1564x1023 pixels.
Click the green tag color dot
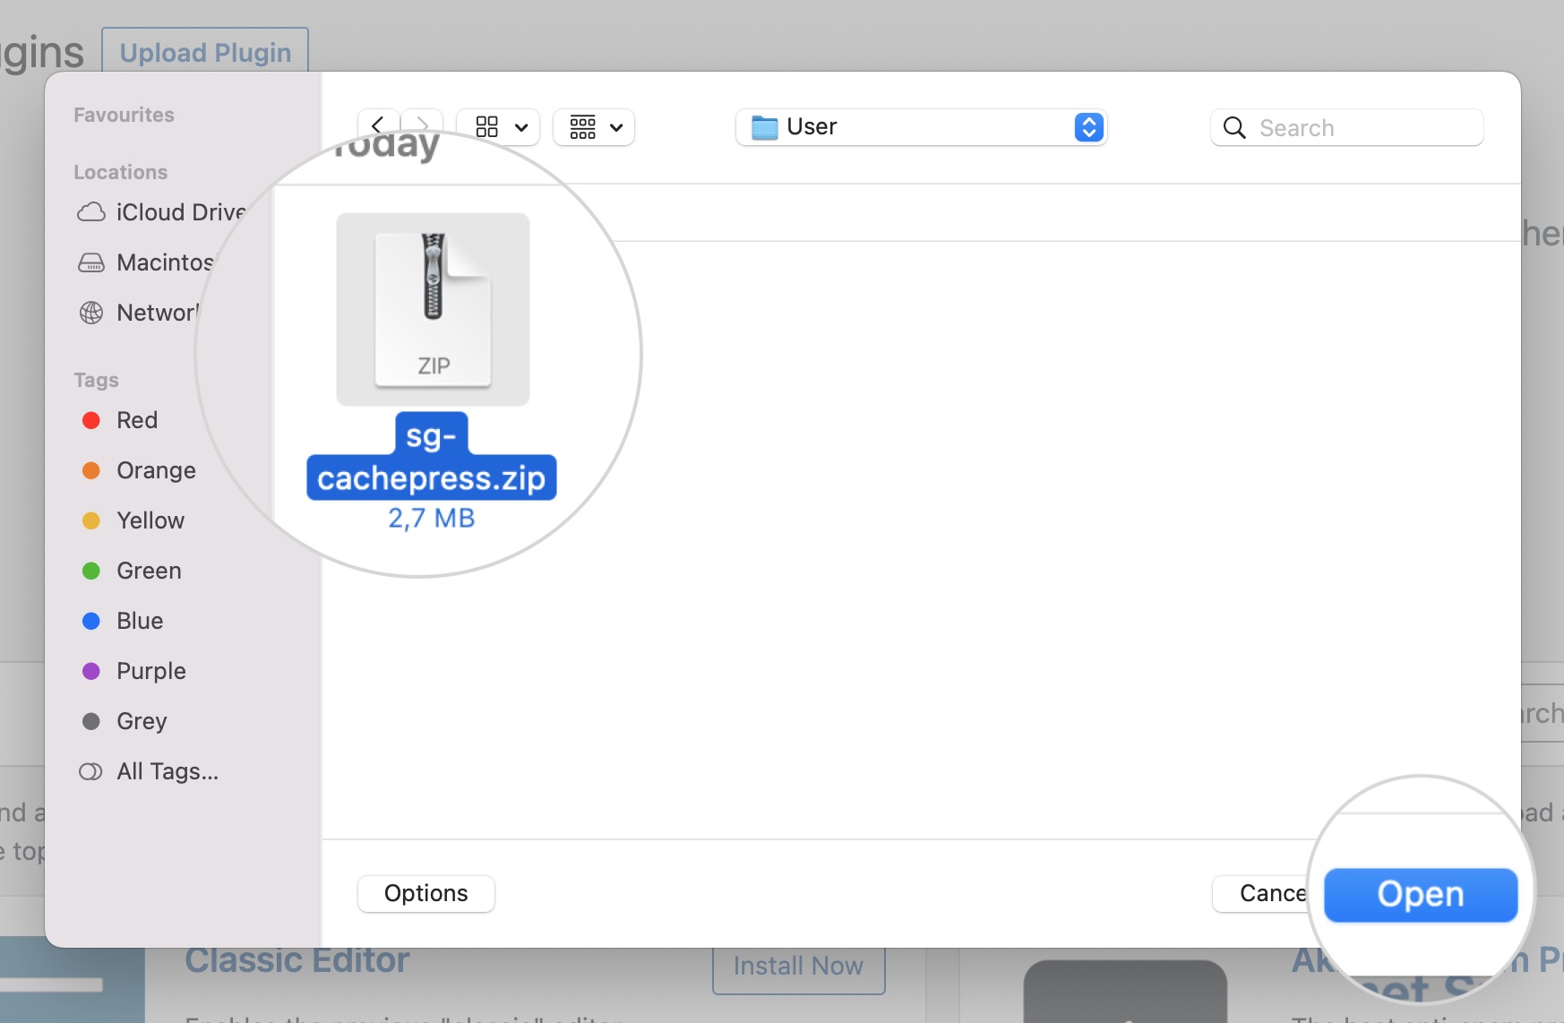click(x=91, y=571)
